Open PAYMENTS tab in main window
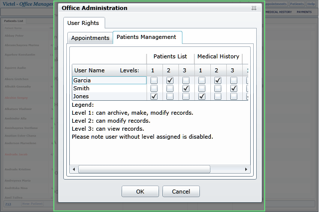 click(304, 12)
